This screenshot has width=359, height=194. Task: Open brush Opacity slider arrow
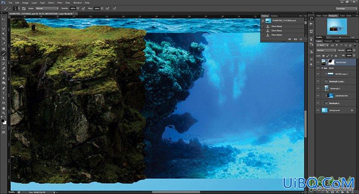click(78, 9)
